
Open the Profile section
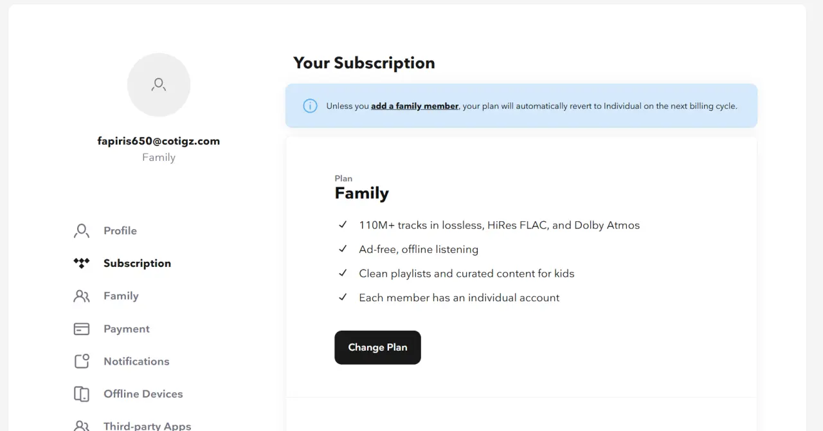[x=120, y=231]
